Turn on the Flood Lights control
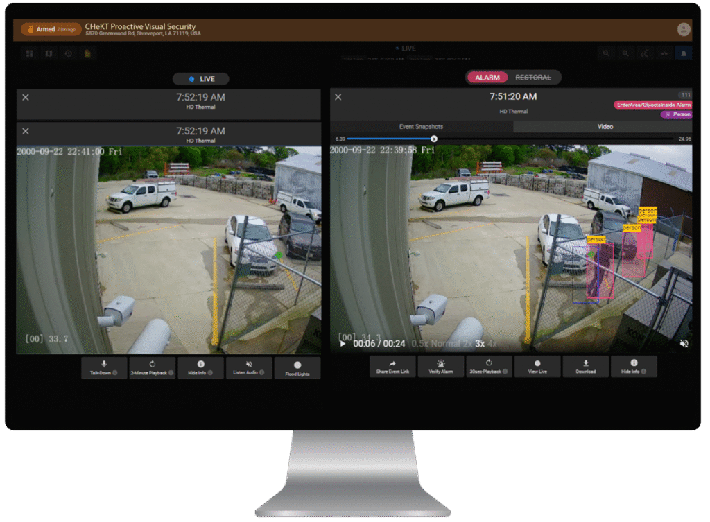The width and height of the screenshot is (710, 522). [x=297, y=366]
